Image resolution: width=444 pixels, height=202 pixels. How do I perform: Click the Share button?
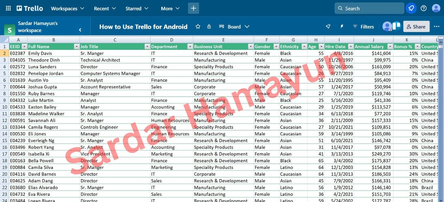coord(416,27)
